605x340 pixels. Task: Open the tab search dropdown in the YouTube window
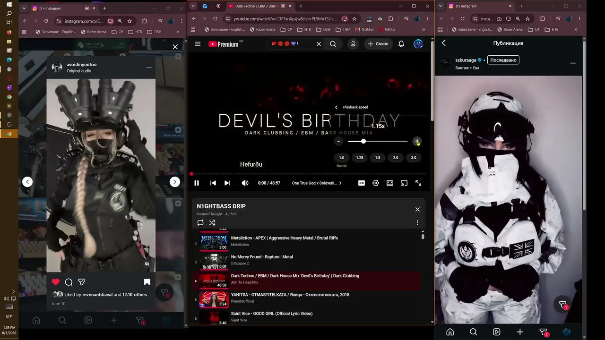tap(193, 6)
